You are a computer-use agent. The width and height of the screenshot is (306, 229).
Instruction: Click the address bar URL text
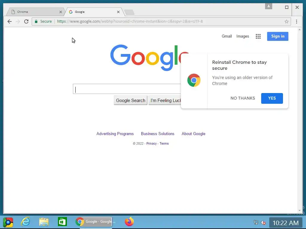(x=130, y=21)
